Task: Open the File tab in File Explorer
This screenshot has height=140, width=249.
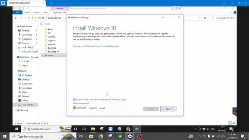Action: [18, 12]
